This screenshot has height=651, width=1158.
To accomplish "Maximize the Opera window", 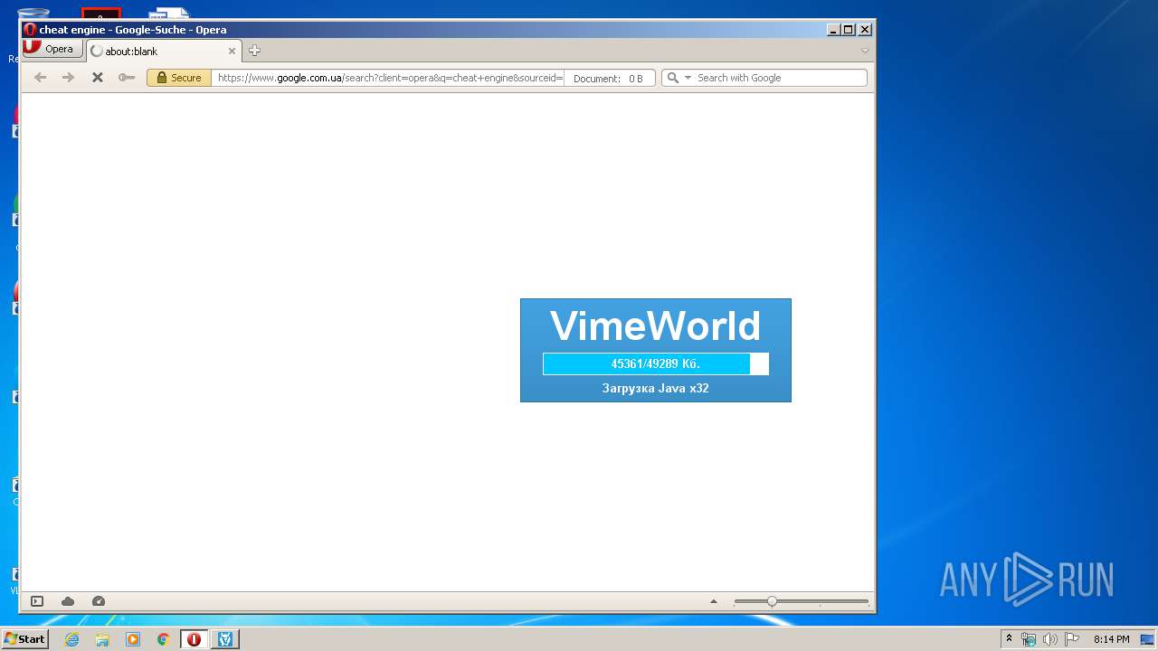I will coord(849,30).
